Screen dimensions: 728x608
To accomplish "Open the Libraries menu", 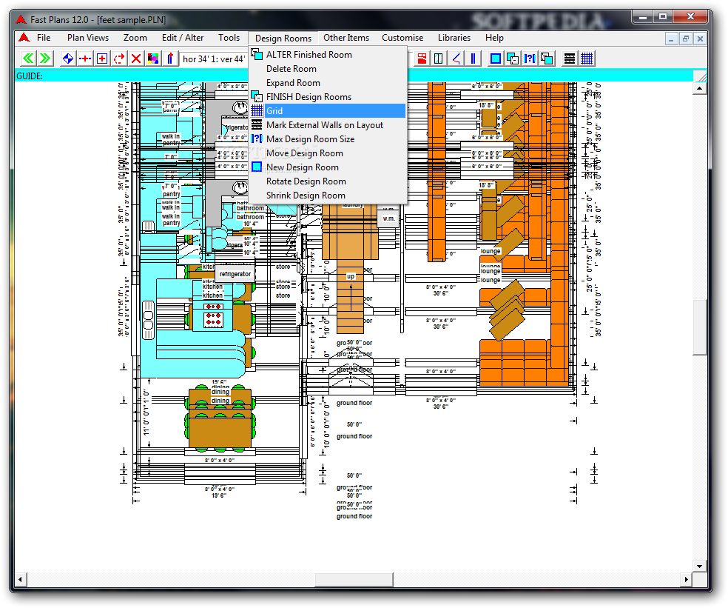I will (454, 38).
